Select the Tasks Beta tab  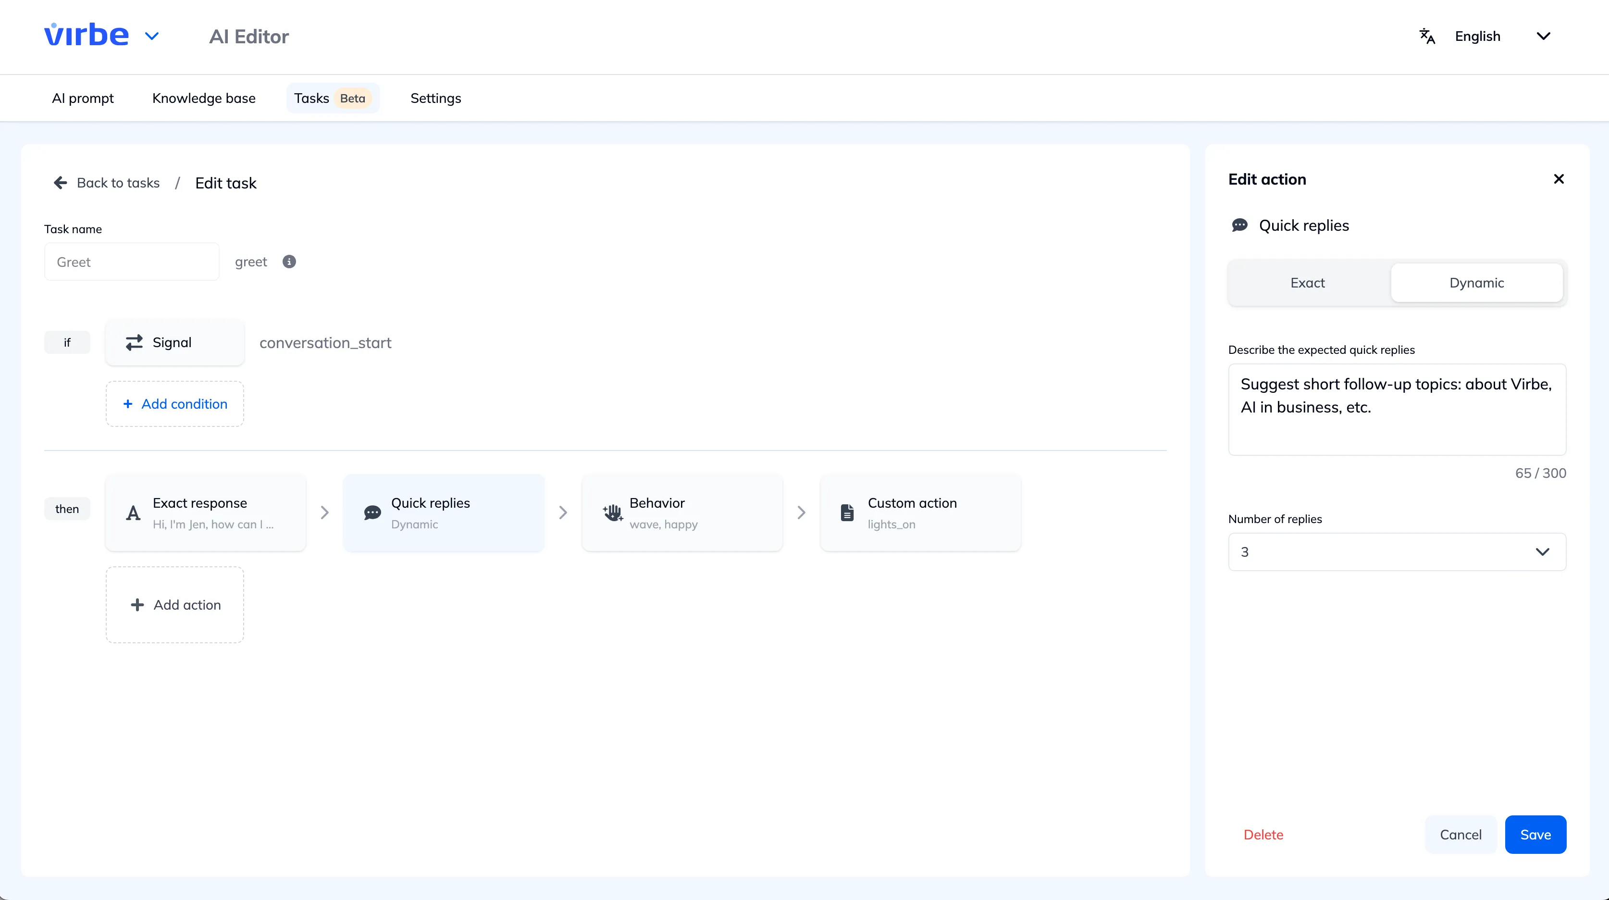333,98
